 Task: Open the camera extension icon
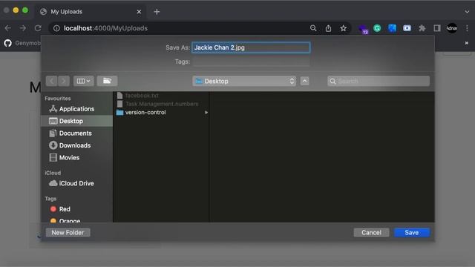click(407, 28)
